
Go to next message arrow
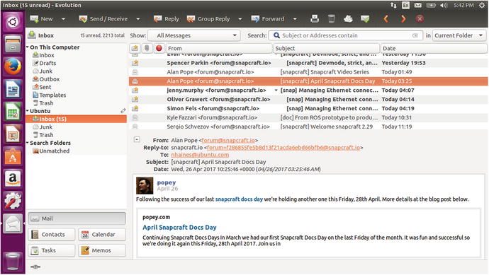point(403,19)
